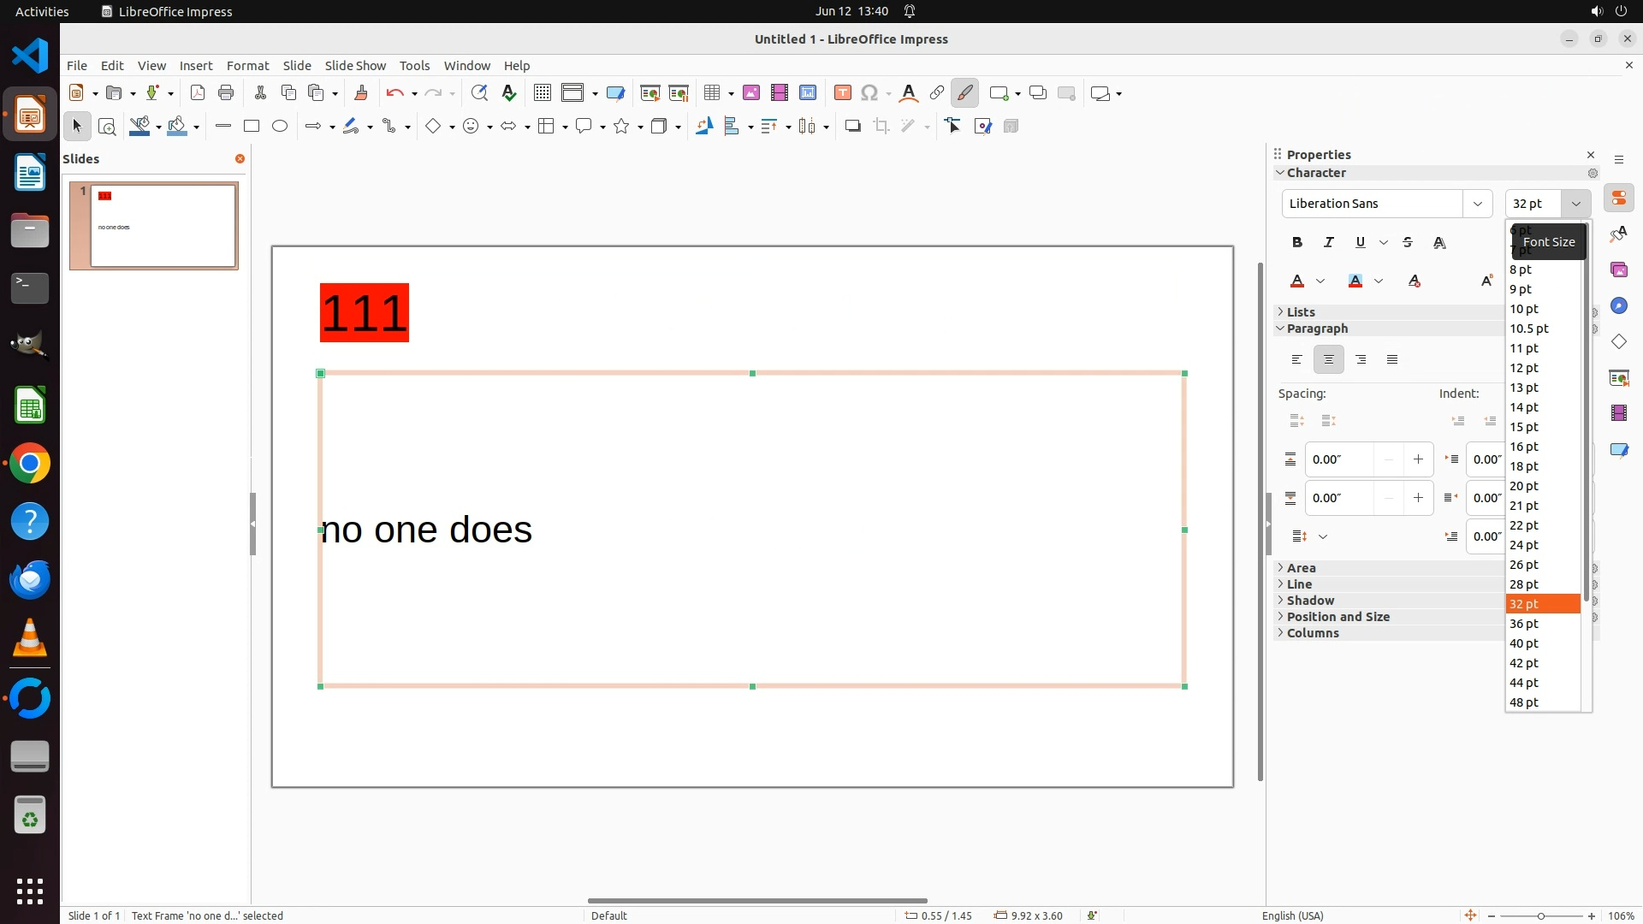Image resolution: width=1643 pixels, height=924 pixels.
Task: Toggle the Display Grid icon
Action: coord(542,93)
